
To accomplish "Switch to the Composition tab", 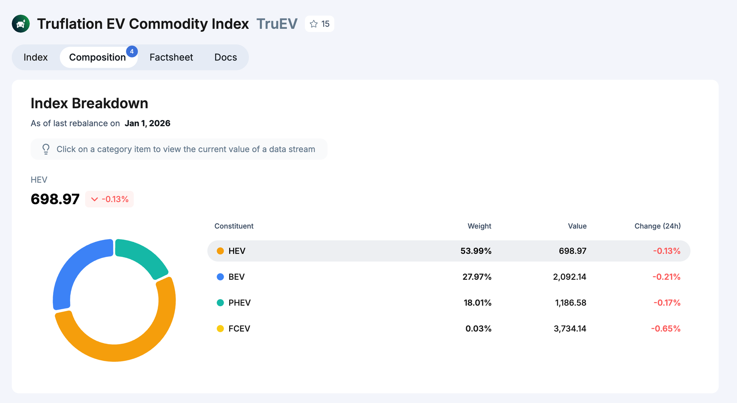I will (98, 57).
